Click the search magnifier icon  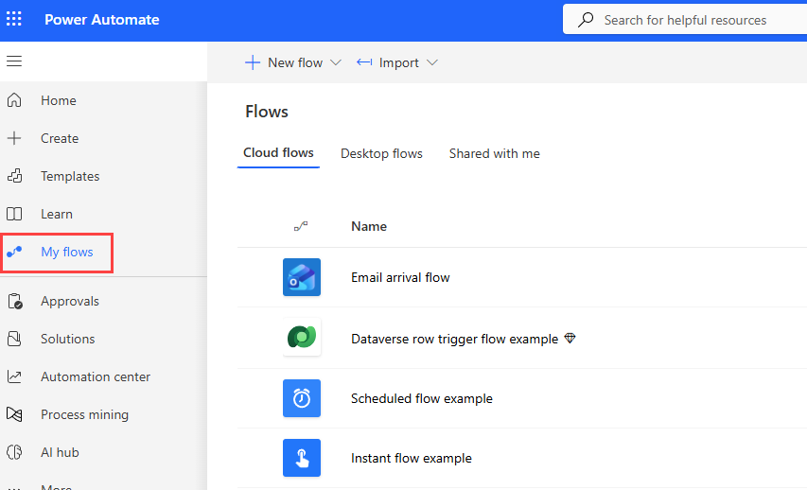click(586, 20)
